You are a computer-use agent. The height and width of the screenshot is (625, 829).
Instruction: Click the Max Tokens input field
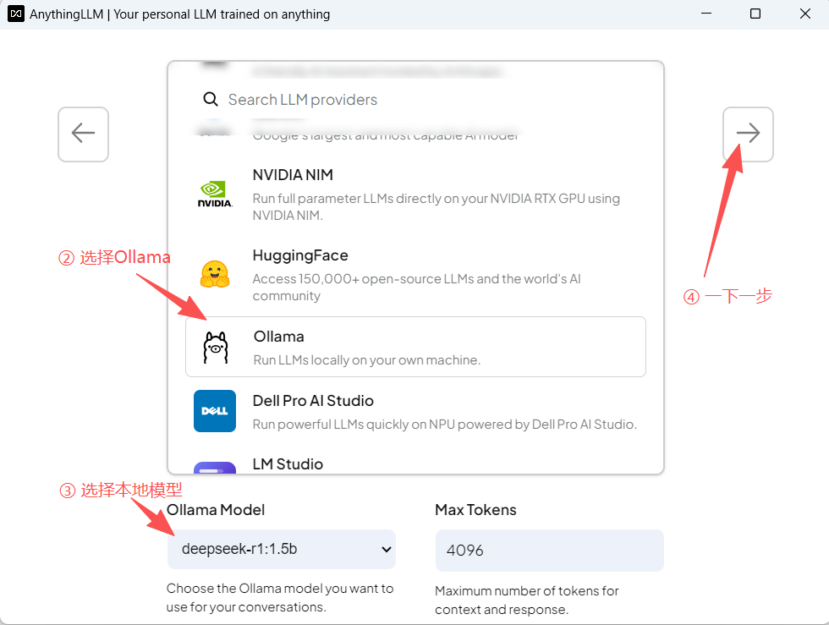549,550
